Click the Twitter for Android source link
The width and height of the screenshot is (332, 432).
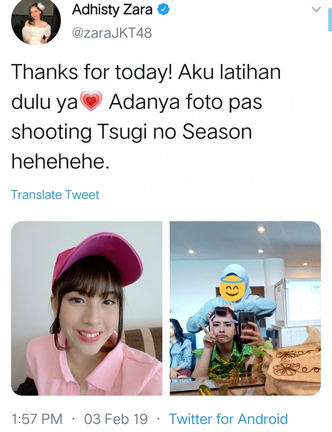(228, 419)
